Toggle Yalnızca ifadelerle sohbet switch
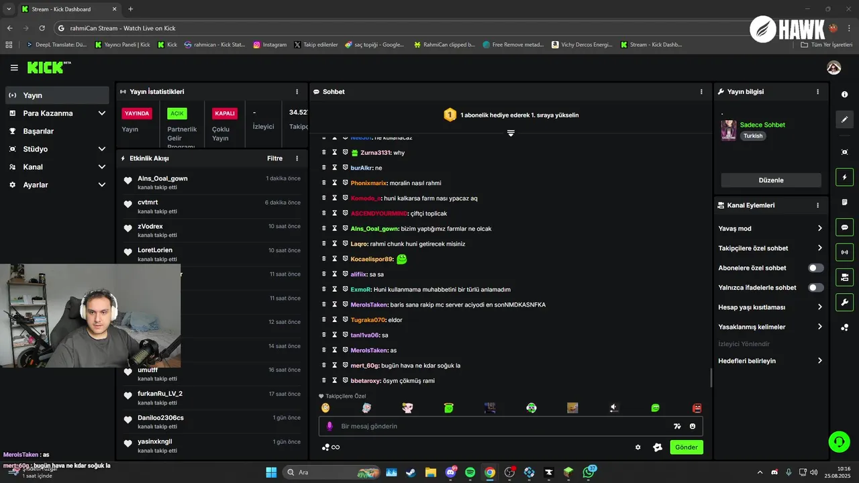This screenshot has width=859, height=483. coord(815,288)
